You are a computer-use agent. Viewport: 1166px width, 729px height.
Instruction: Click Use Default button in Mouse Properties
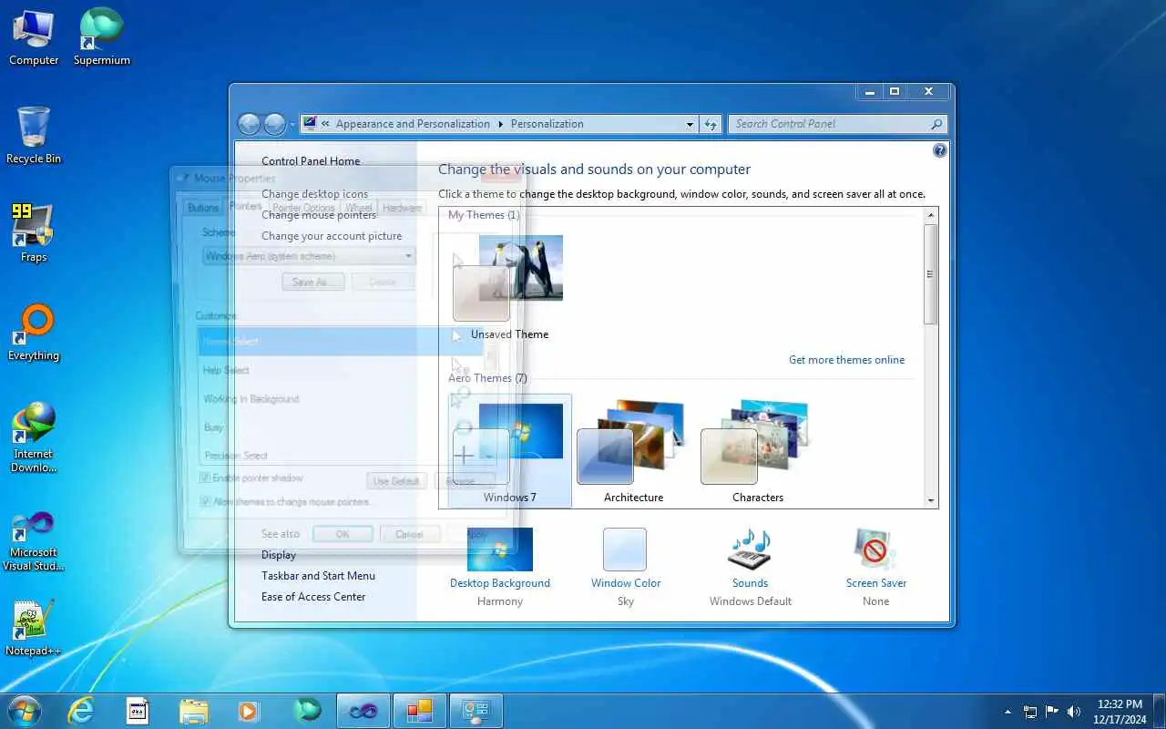click(x=396, y=480)
